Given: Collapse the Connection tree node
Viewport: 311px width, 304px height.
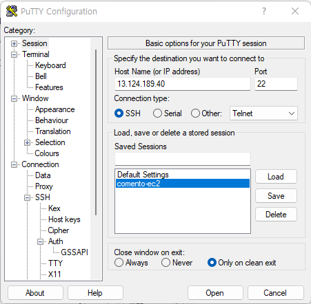Looking at the screenshot, I should pos(14,164).
